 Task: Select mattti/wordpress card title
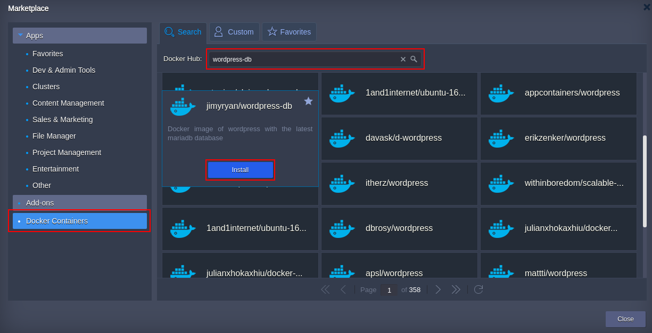click(x=556, y=273)
